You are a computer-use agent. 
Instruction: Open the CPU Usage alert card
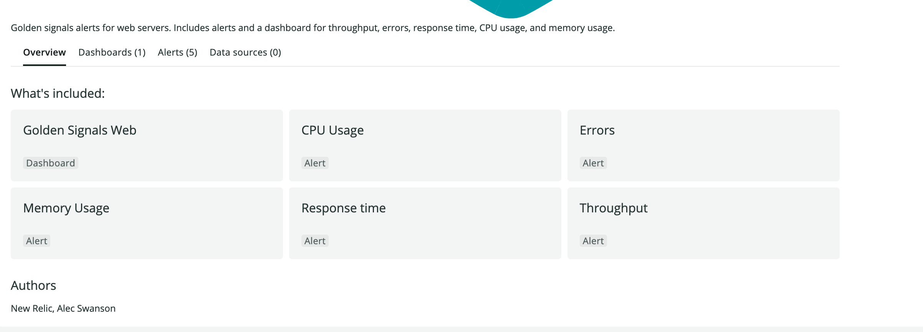click(425, 146)
